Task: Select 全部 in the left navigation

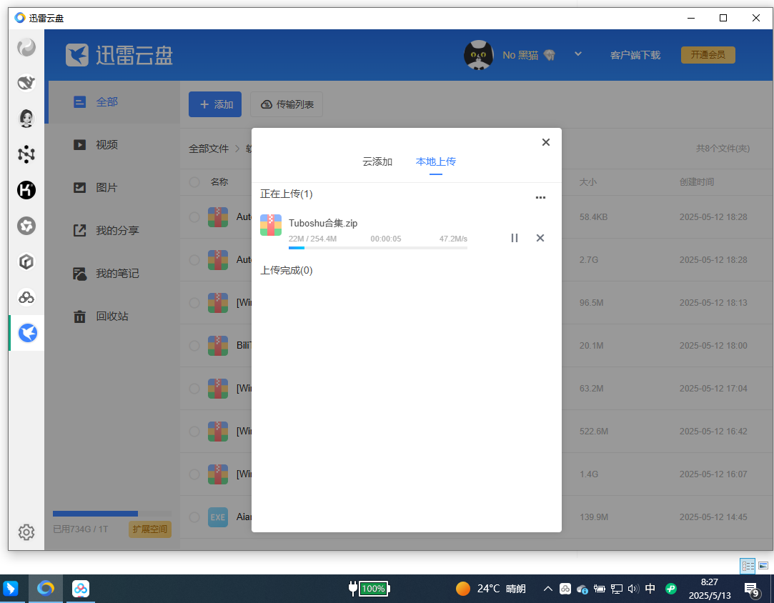Action: click(x=114, y=102)
